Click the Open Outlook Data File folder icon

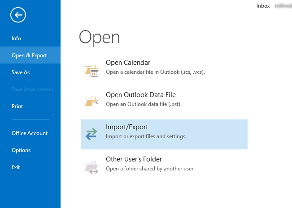click(92, 103)
